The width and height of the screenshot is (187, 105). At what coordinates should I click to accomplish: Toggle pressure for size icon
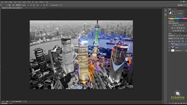point(61,5)
